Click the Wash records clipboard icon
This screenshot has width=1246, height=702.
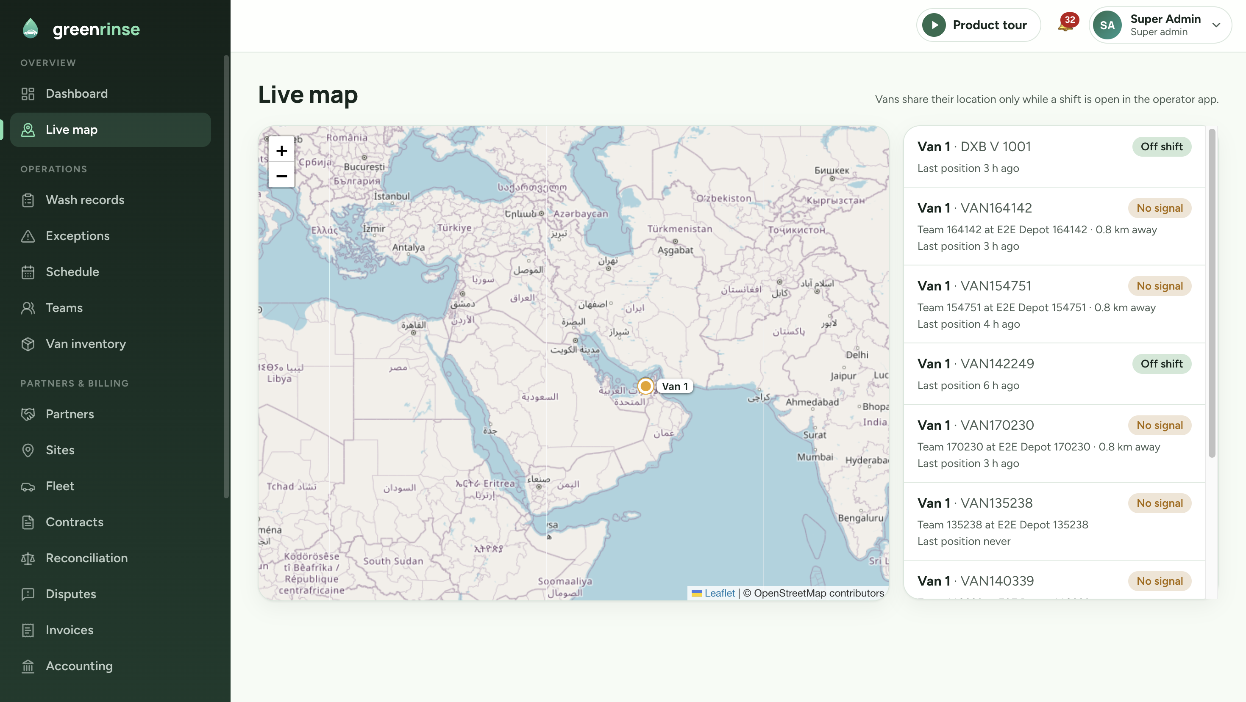[28, 200]
